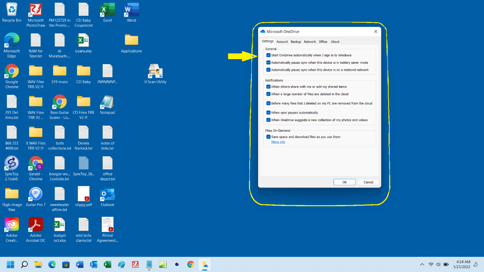Select the IJ Scan Utility desktop icon

[x=155, y=74]
